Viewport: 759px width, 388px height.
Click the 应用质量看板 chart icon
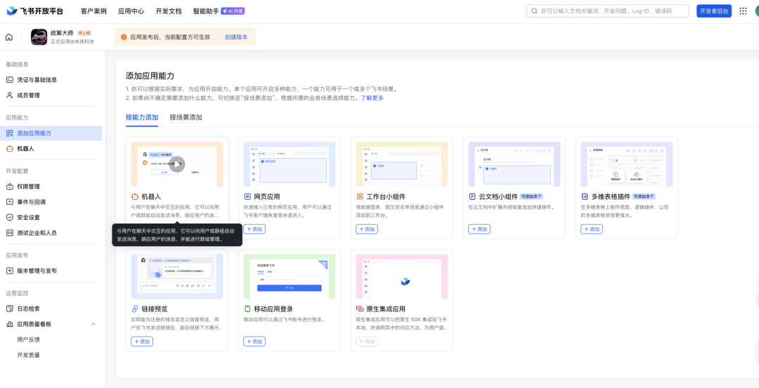(x=9, y=324)
